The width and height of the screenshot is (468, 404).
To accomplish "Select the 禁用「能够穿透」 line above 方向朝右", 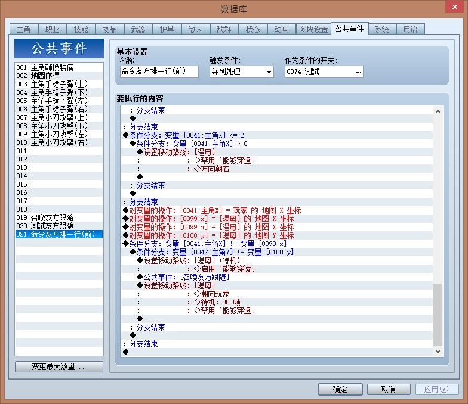I will 277,160.
